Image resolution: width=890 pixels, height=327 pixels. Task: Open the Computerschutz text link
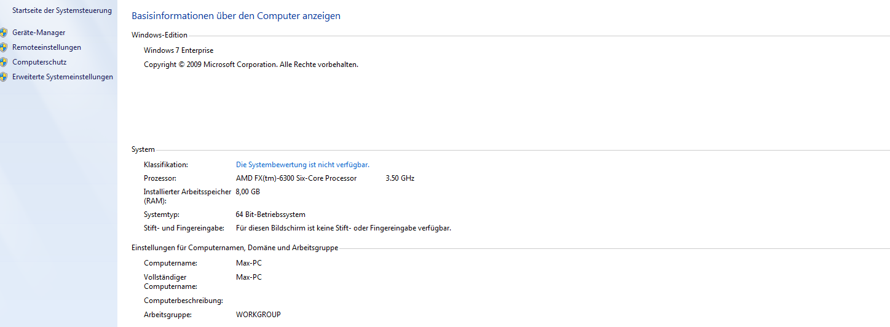click(x=39, y=62)
